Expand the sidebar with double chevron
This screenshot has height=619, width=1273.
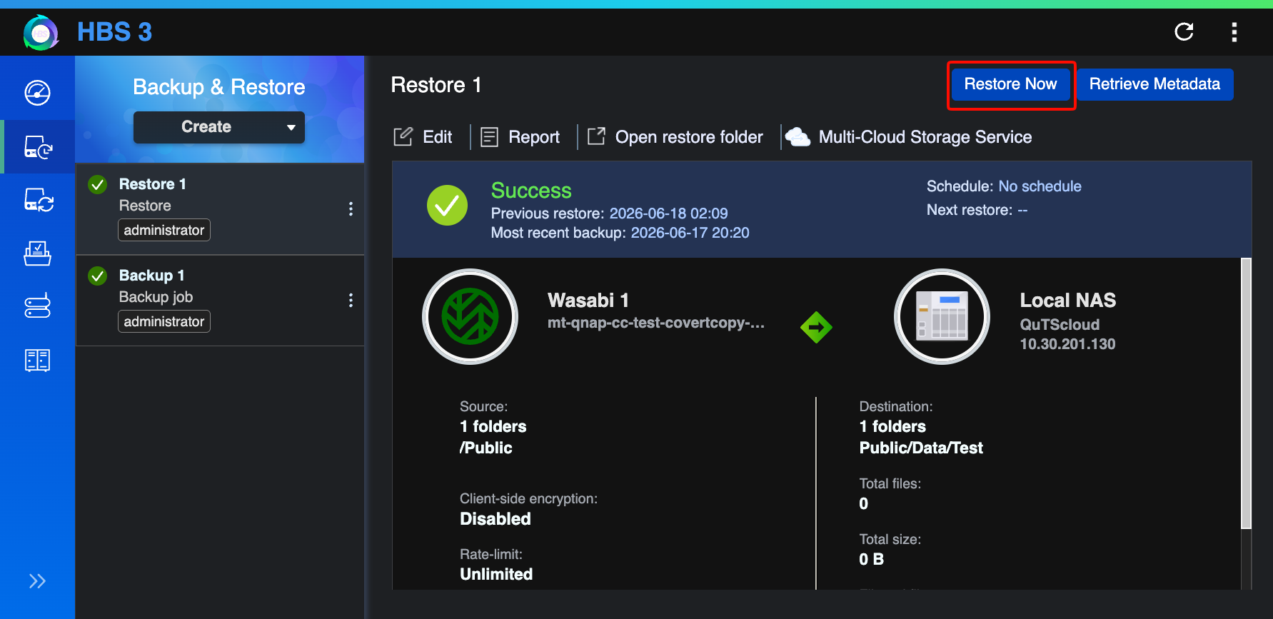pos(37,581)
